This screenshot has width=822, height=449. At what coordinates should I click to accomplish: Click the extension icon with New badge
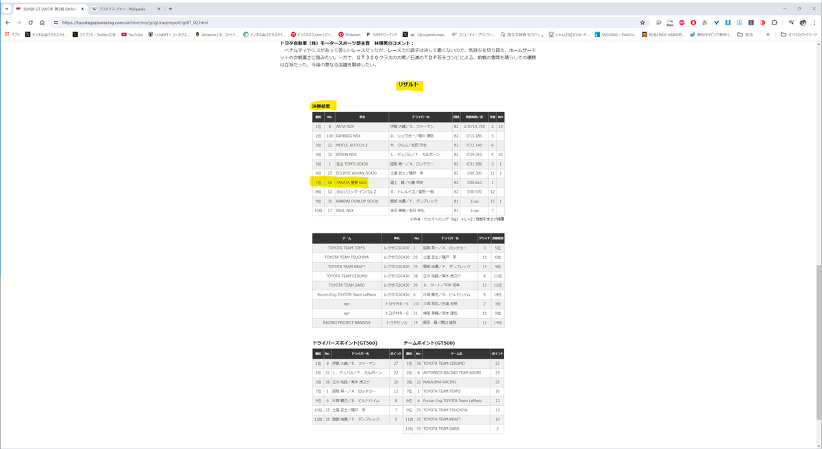tap(671, 22)
